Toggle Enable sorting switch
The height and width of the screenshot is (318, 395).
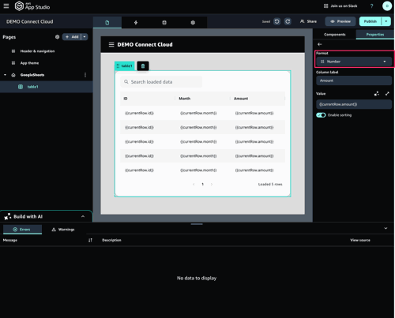pos(321,115)
